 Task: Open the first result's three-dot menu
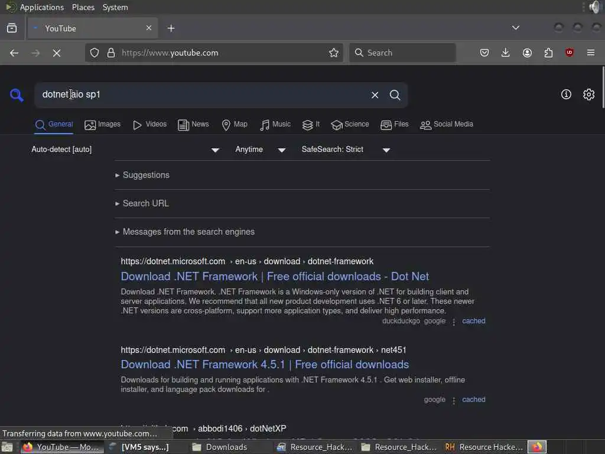point(454,322)
